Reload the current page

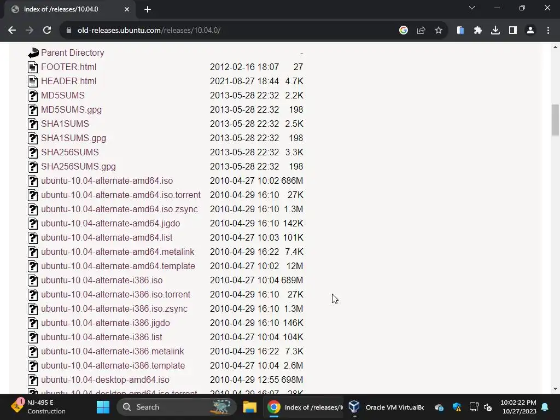(x=47, y=31)
